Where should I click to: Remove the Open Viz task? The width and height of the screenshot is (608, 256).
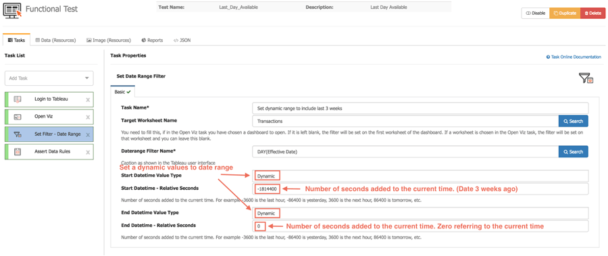(x=88, y=117)
